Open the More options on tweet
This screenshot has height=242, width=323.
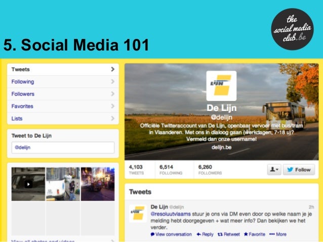coord(278,234)
